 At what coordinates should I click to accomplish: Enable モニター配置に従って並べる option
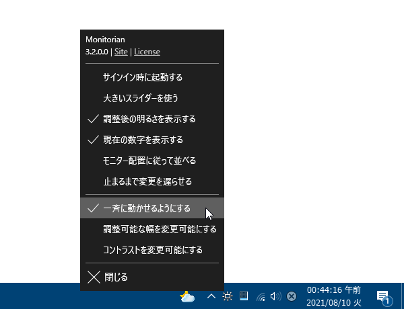click(x=152, y=161)
